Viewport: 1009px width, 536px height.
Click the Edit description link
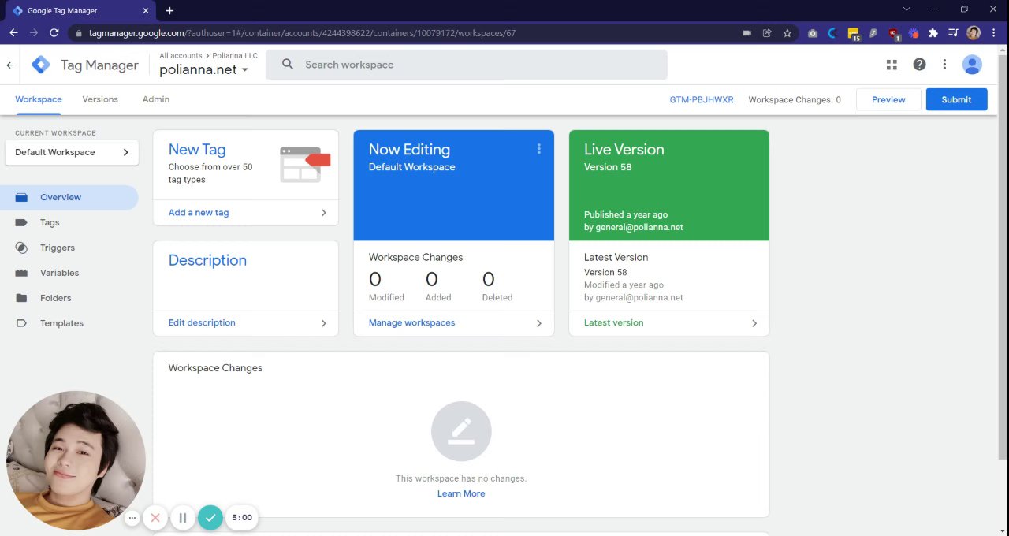[202, 323]
